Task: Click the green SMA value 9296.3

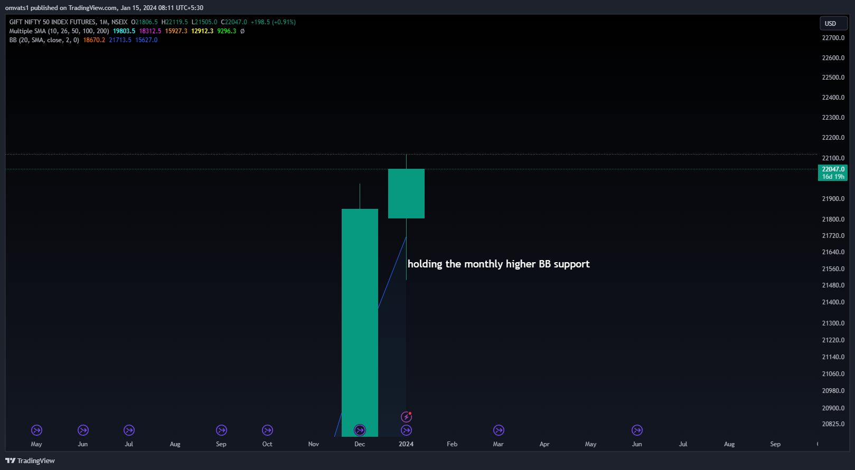Action: pos(227,31)
